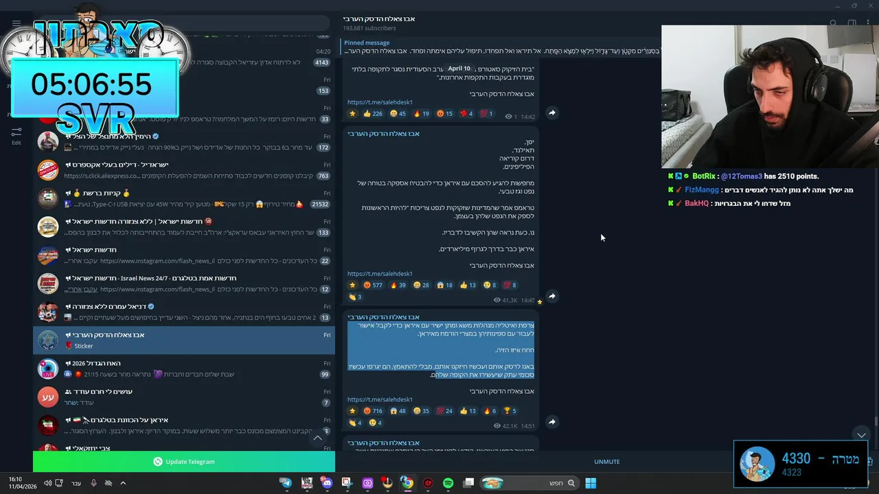Toggle crying-face 4 reaction
879x494 pixels.
pyautogui.click(x=375, y=423)
